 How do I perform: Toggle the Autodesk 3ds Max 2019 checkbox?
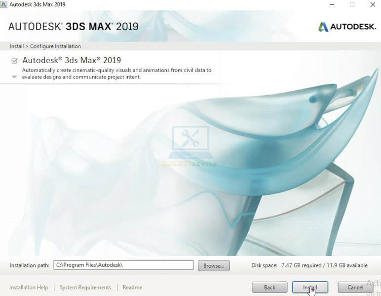pyautogui.click(x=15, y=61)
